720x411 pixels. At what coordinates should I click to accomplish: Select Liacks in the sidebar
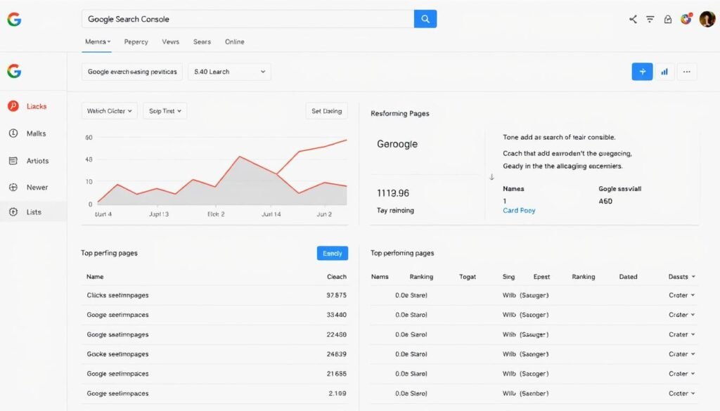pyautogui.click(x=34, y=106)
